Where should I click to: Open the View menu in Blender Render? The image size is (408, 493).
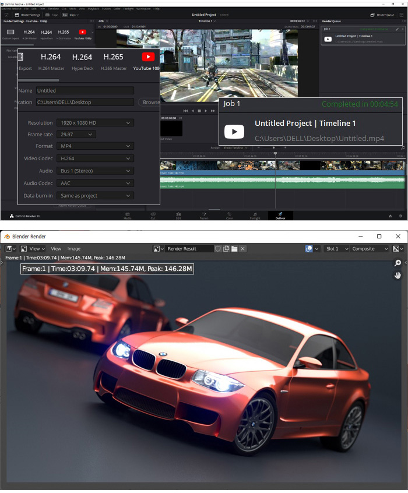click(56, 249)
